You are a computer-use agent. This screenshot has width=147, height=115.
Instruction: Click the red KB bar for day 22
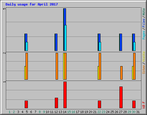tap(99, 104)
